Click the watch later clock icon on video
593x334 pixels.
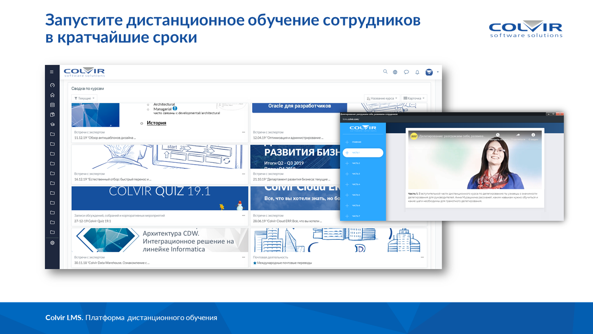pos(498,136)
